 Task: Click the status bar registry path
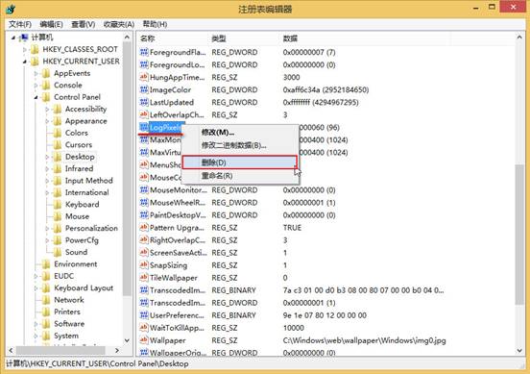(x=97, y=363)
